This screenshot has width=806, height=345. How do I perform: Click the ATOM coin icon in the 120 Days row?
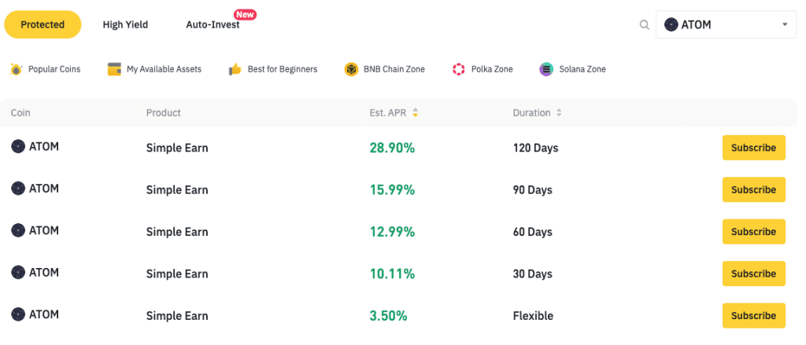[x=18, y=146]
